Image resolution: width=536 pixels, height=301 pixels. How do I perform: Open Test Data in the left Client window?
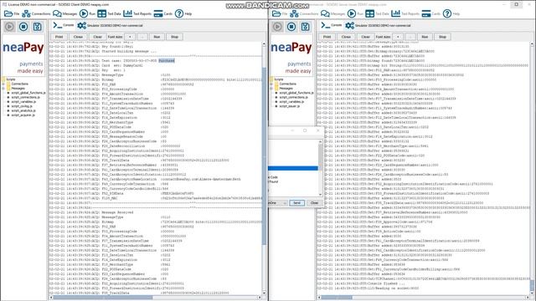(x=109, y=13)
